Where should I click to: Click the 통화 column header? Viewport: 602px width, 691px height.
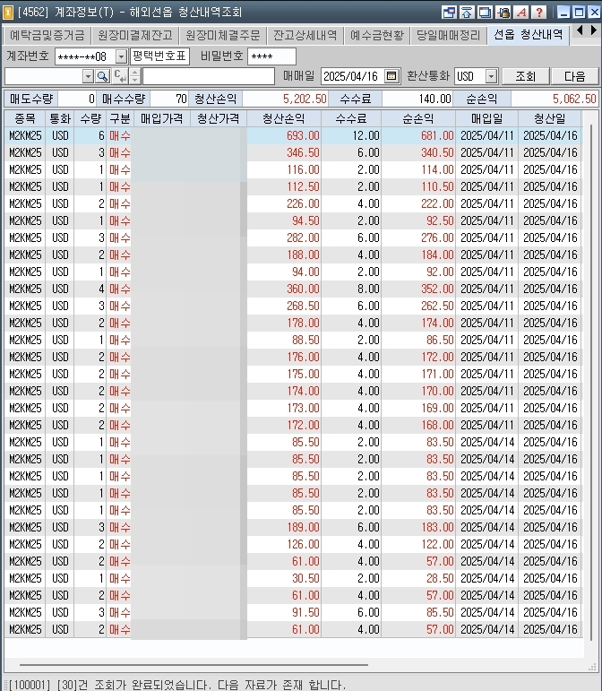(60, 118)
